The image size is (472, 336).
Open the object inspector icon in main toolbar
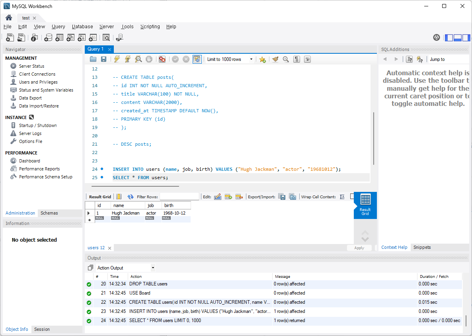(34, 37)
